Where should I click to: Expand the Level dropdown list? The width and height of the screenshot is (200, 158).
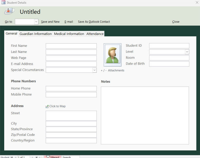pos(187,52)
